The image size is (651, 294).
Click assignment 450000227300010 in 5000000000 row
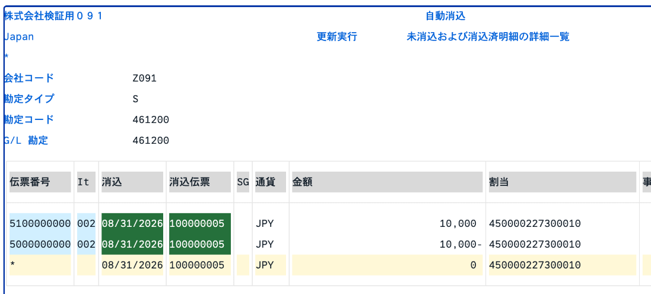click(x=535, y=244)
